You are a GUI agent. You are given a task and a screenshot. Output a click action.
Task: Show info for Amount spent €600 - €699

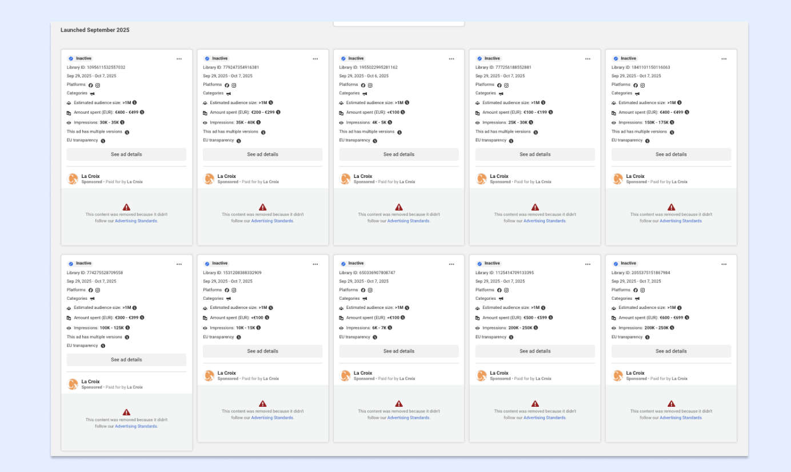coord(687,318)
